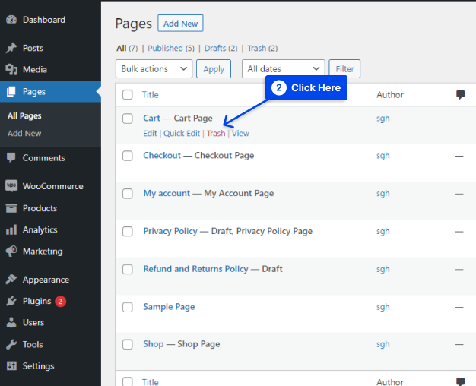
Task: Open Add New in Pages submenu
Action: click(x=24, y=134)
